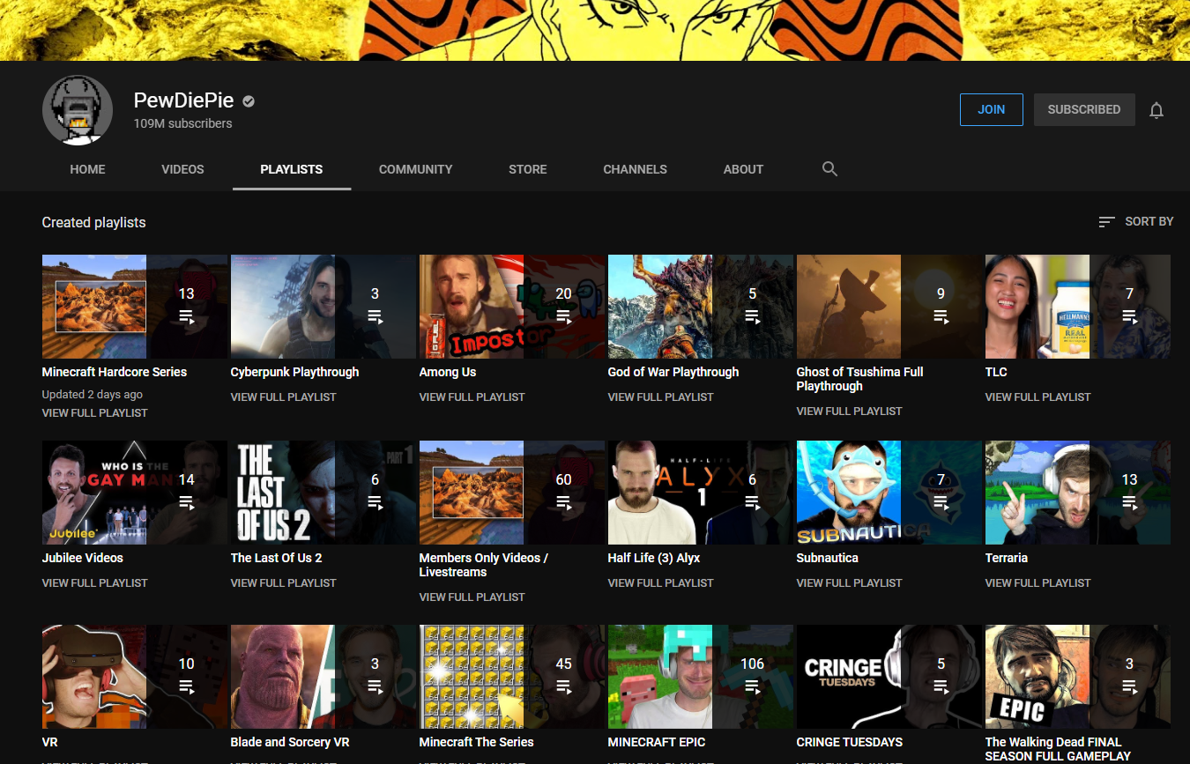The height and width of the screenshot is (764, 1190).
Task: Click playlist queue icon on TLC thumbnail
Action: pos(1129,315)
